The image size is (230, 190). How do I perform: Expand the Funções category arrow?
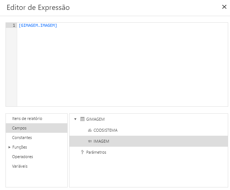[9, 147]
